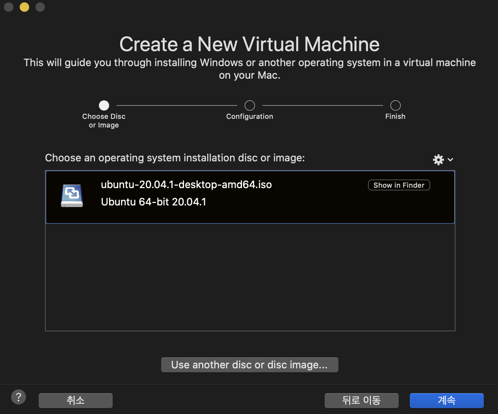Viewport: 498px width, 414px height.
Task: Go back with 뒤로 이동 button
Action: pyautogui.click(x=361, y=400)
